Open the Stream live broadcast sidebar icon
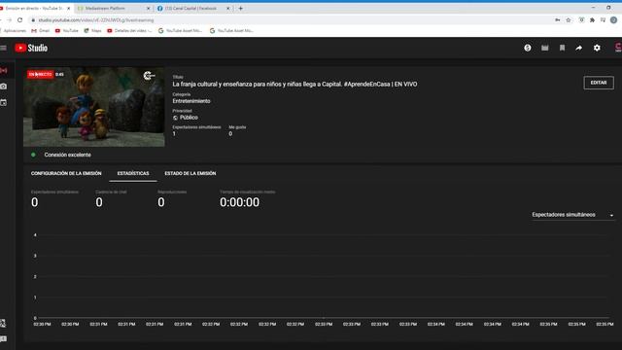The image size is (622, 350). coord(4,70)
